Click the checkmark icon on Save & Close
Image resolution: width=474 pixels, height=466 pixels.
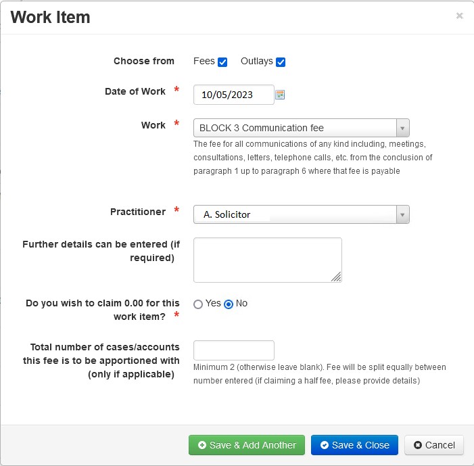325,445
